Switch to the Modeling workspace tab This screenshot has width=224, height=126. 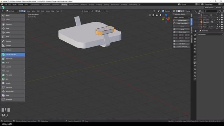tap(64, 5)
